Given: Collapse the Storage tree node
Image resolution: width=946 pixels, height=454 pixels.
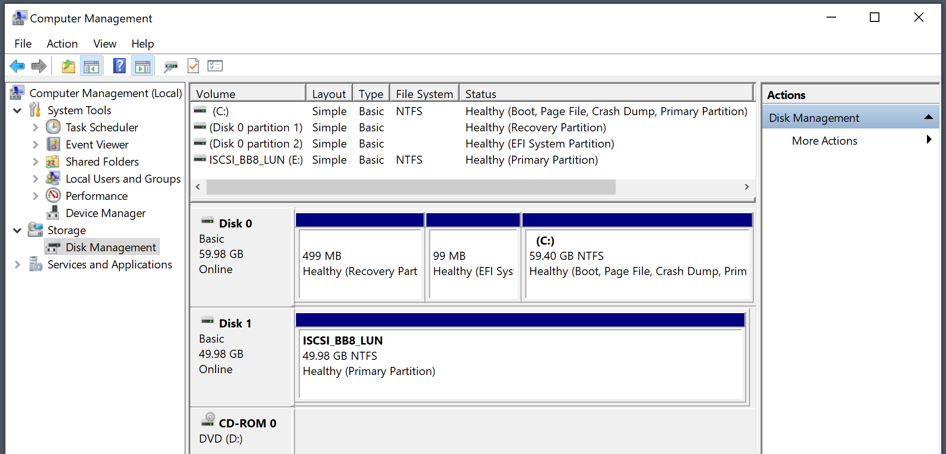Looking at the screenshot, I should (x=18, y=230).
